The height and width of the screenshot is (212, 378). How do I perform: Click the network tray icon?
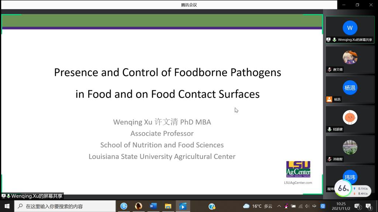click(300, 206)
